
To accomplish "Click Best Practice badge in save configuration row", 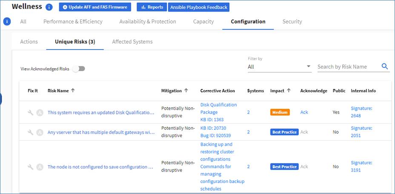I will (284, 167).
